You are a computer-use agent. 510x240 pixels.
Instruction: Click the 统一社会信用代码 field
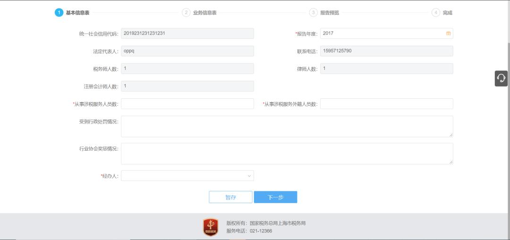[x=187, y=34]
